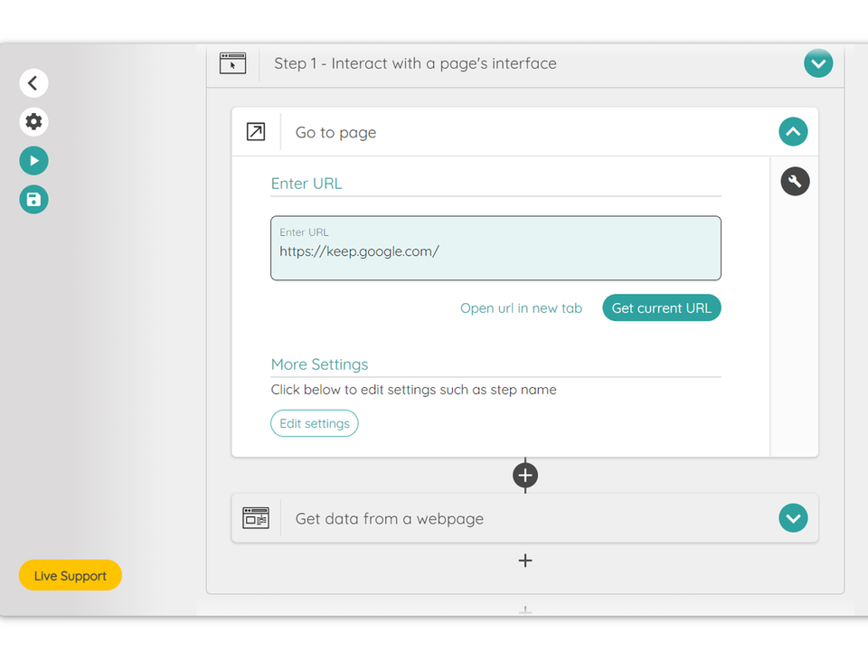
Task: Click Open url in new tab link
Action: (521, 308)
